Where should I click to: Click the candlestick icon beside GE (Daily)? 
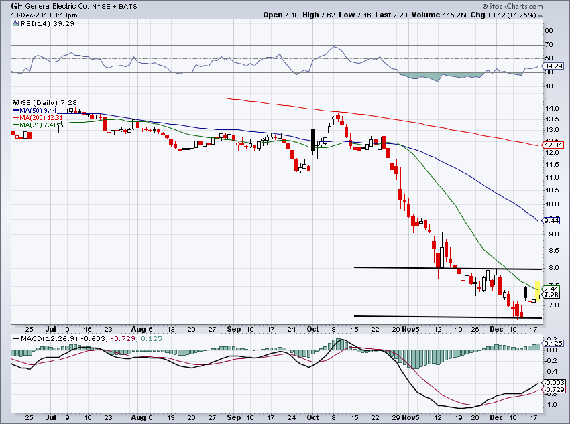15,102
